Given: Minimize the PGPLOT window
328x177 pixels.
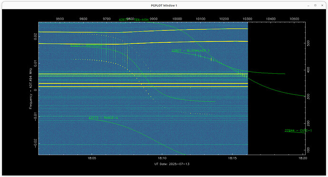Looking at the screenshot, I should click(x=309, y=5).
